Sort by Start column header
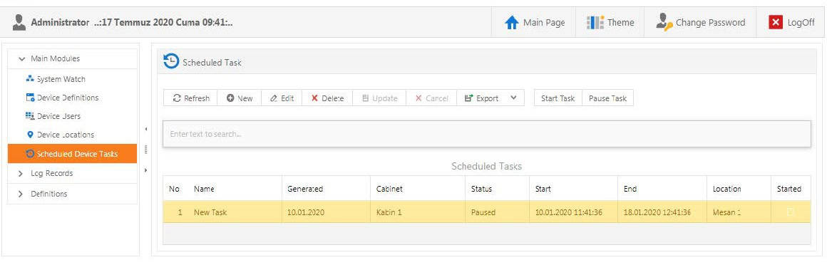827x265 pixels. coord(572,189)
